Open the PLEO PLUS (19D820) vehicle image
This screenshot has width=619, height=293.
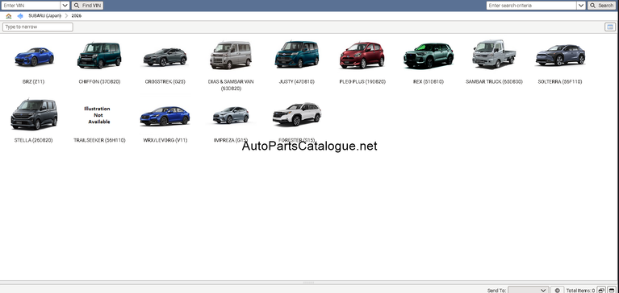pyautogui.click(x=362, y=55)
